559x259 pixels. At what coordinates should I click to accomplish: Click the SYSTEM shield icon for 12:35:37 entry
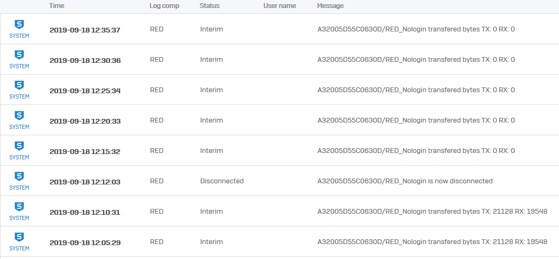(x=19, y=25)
